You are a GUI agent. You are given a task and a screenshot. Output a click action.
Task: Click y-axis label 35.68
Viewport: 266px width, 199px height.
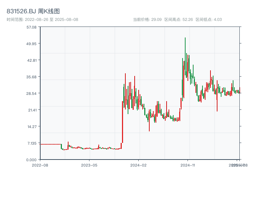tap(31, 77)
